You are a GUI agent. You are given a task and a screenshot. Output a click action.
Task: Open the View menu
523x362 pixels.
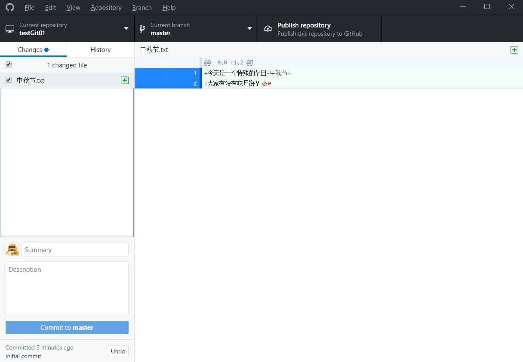tap(74, 8)
